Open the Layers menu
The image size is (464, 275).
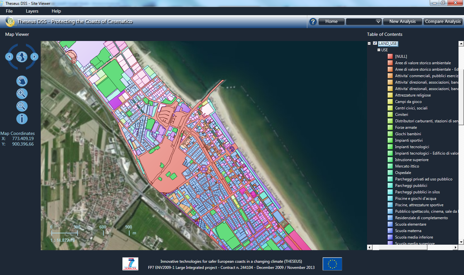click(x=32, y=11)
